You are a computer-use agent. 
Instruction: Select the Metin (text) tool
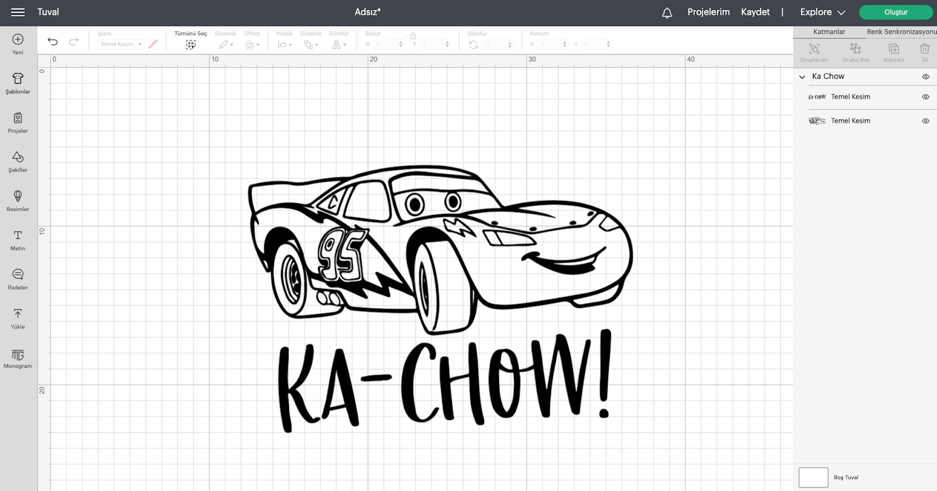click(x=17, y=240)
